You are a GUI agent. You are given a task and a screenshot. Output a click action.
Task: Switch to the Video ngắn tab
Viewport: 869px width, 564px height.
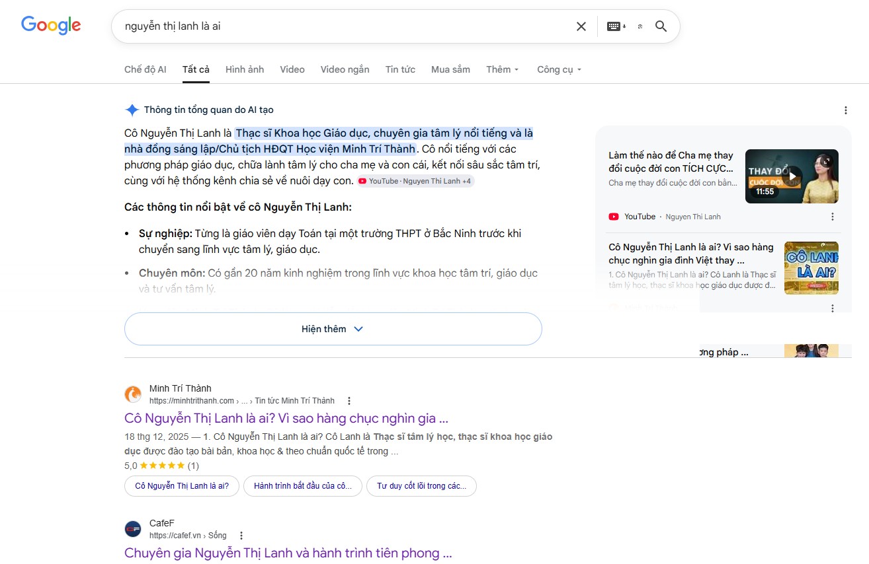click(345, 69)
